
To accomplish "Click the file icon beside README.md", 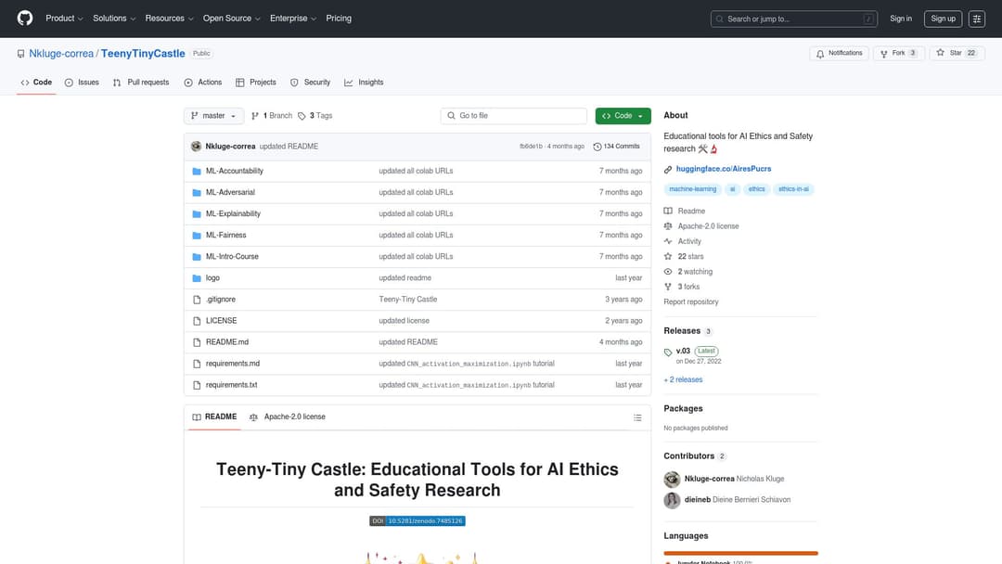I will click(197, 342).
